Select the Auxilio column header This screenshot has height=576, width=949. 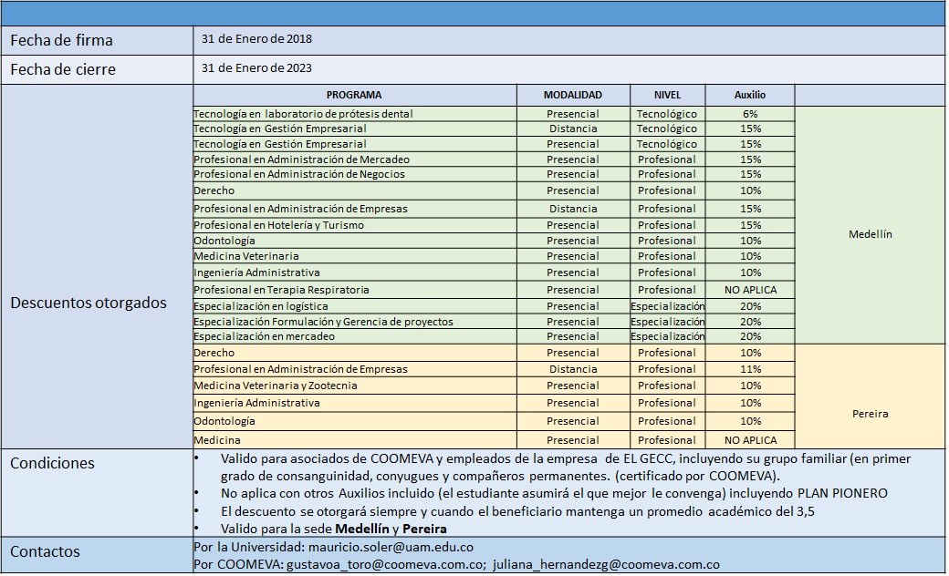(750, 95)
